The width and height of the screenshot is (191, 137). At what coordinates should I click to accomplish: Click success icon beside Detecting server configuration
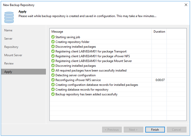[53, 75]
